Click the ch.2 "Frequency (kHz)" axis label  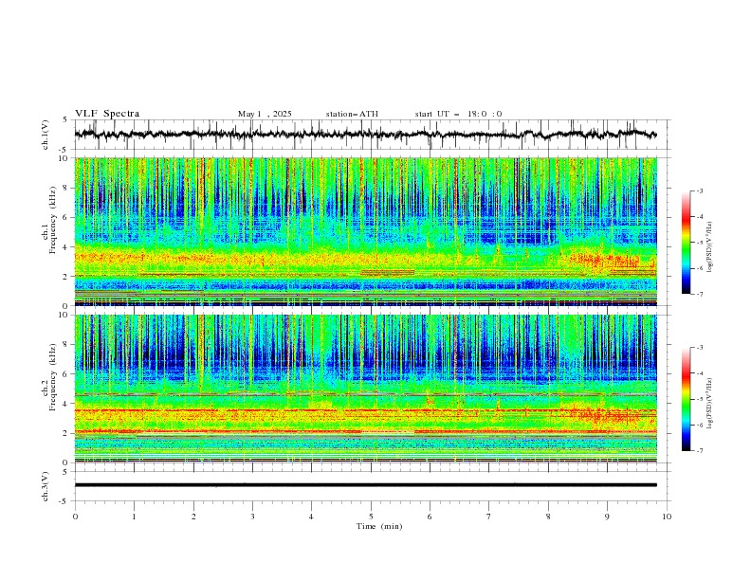tap(53, 377)
